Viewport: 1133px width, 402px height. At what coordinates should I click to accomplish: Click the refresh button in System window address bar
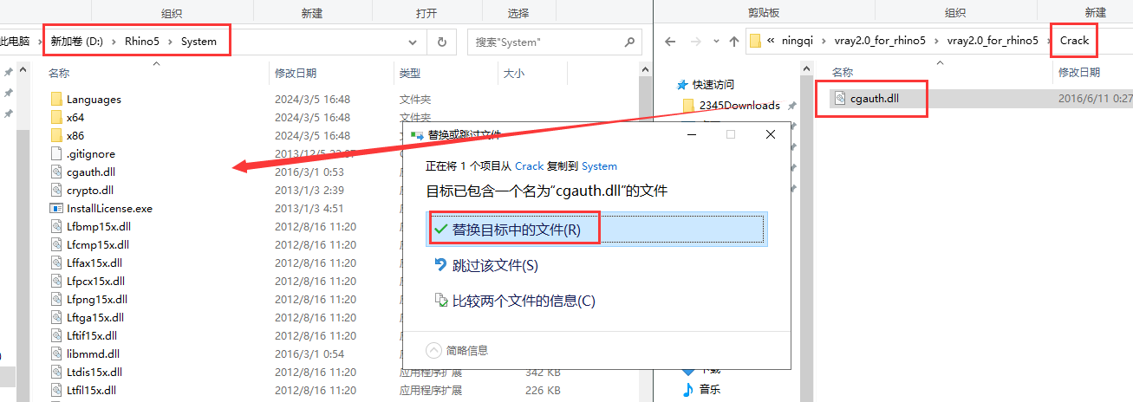click(442, 42)
